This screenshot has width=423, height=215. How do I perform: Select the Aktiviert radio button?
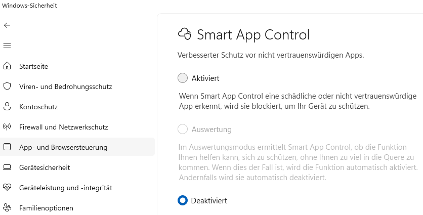(x=183, y=78)
